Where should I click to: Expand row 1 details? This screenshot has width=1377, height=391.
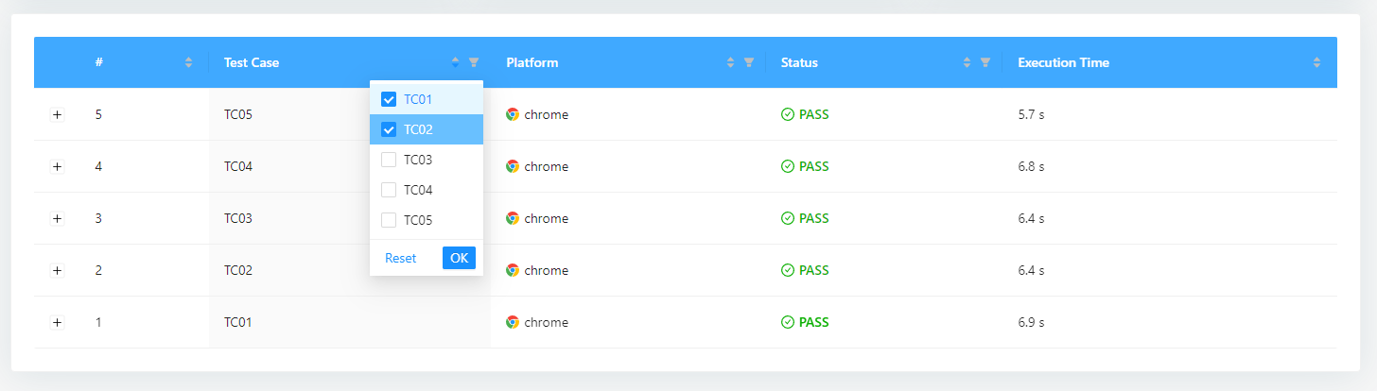(x=57, y=322)
